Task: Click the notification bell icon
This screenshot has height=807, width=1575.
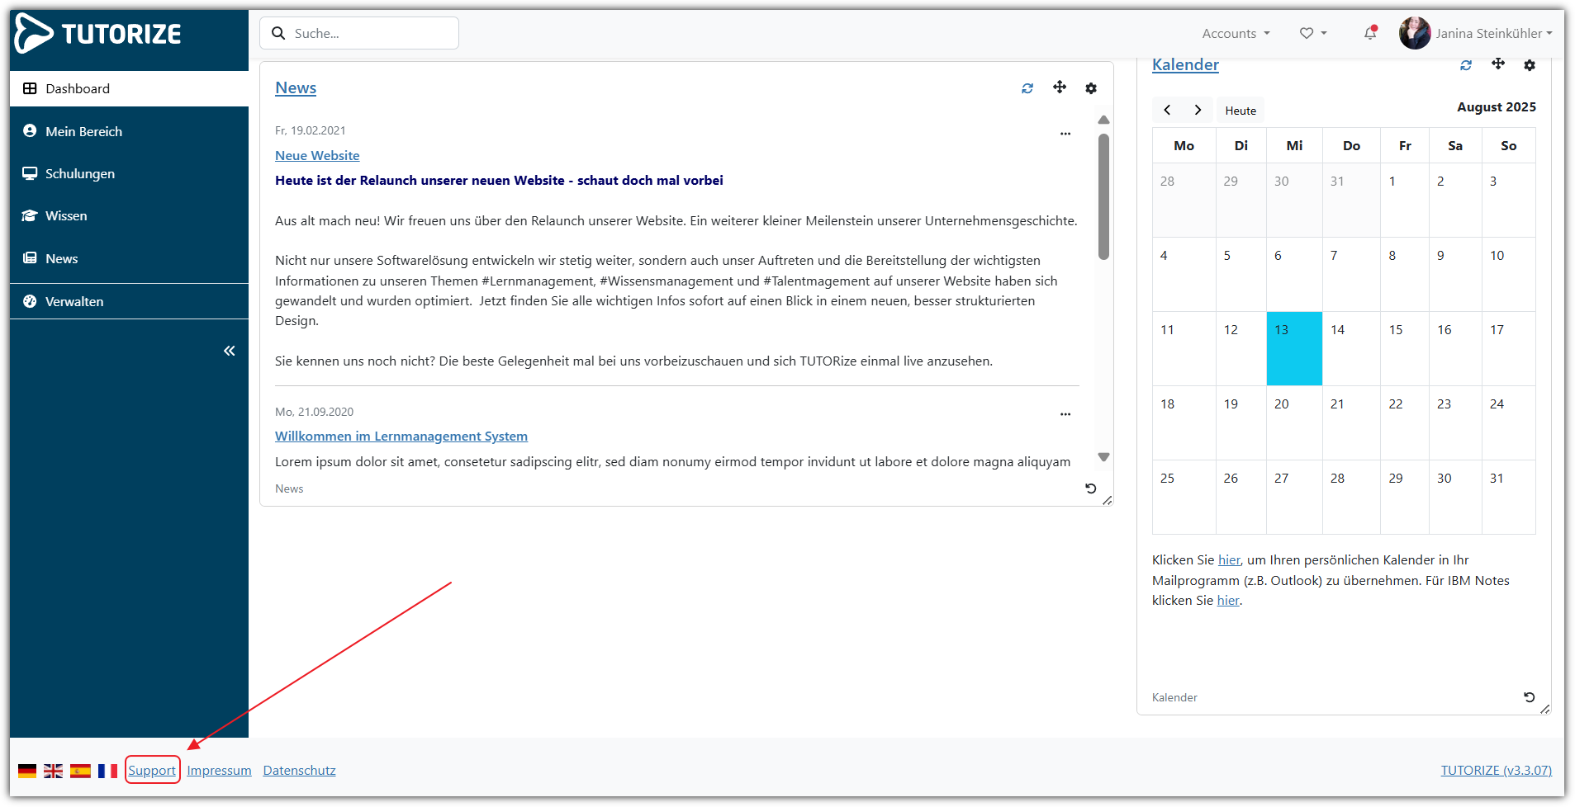Action: pyautogui.click(x=1369, y=33)
